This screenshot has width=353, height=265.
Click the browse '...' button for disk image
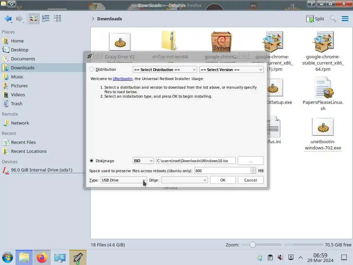[251, 161]
